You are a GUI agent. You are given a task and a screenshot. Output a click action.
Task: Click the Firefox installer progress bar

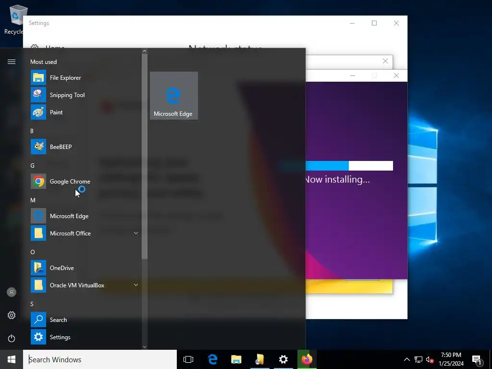click(349, 166)
